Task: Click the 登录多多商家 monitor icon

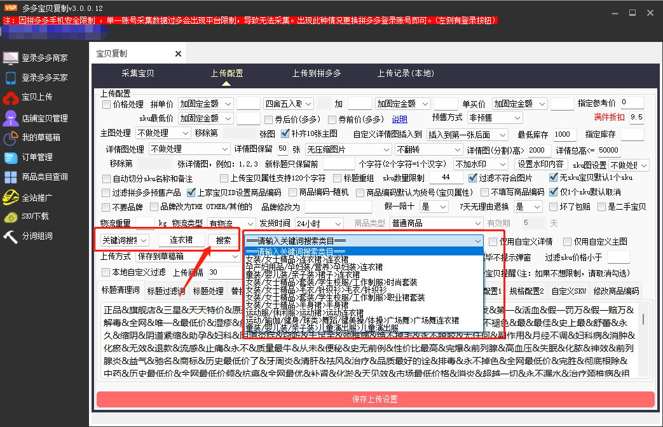Action: [x=11, y=58]
